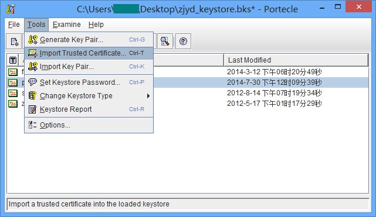
Task: Click date 2014-7-30 下午12时09分39秒
Action: click(275, 82)
